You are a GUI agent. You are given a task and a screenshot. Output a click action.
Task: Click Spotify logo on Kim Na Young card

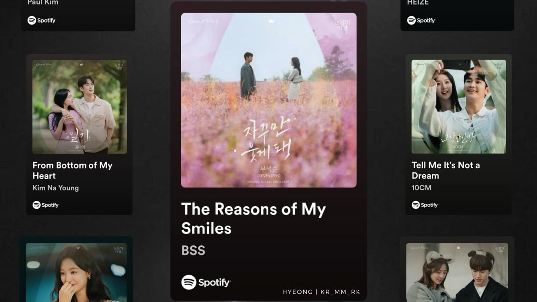(46, 205)
